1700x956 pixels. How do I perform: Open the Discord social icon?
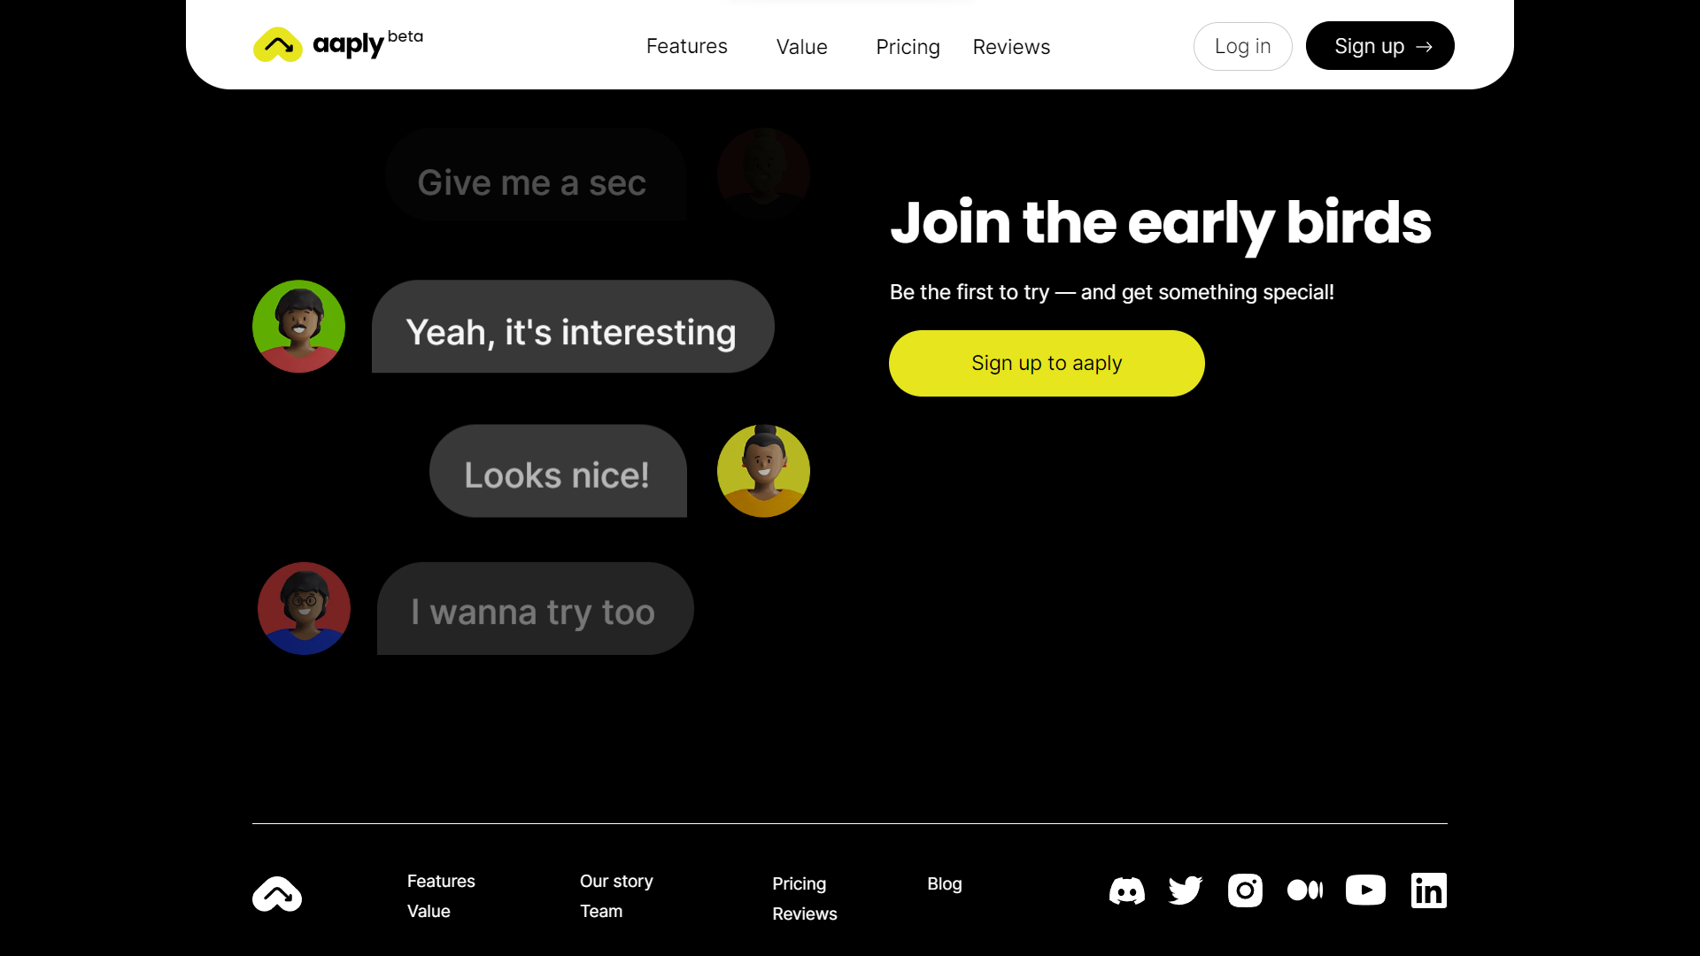click(x=1126, y=890)
